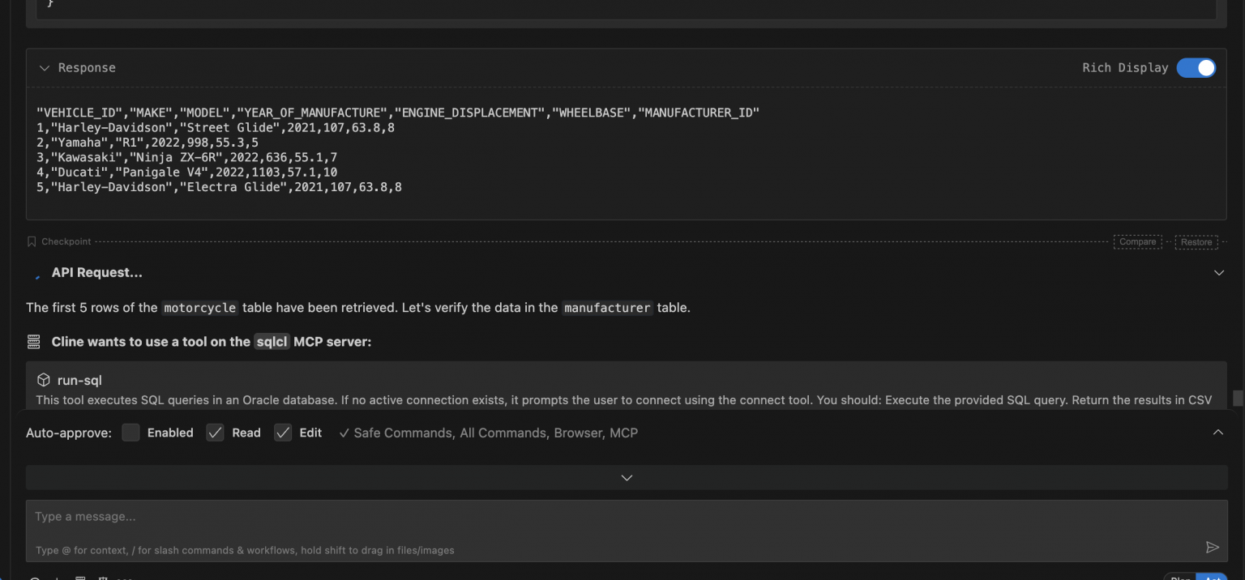Screen dimensions: 1245x580
Task: Uncheck the 'Read' auto-approve checkbox
Action: point(215,433)
